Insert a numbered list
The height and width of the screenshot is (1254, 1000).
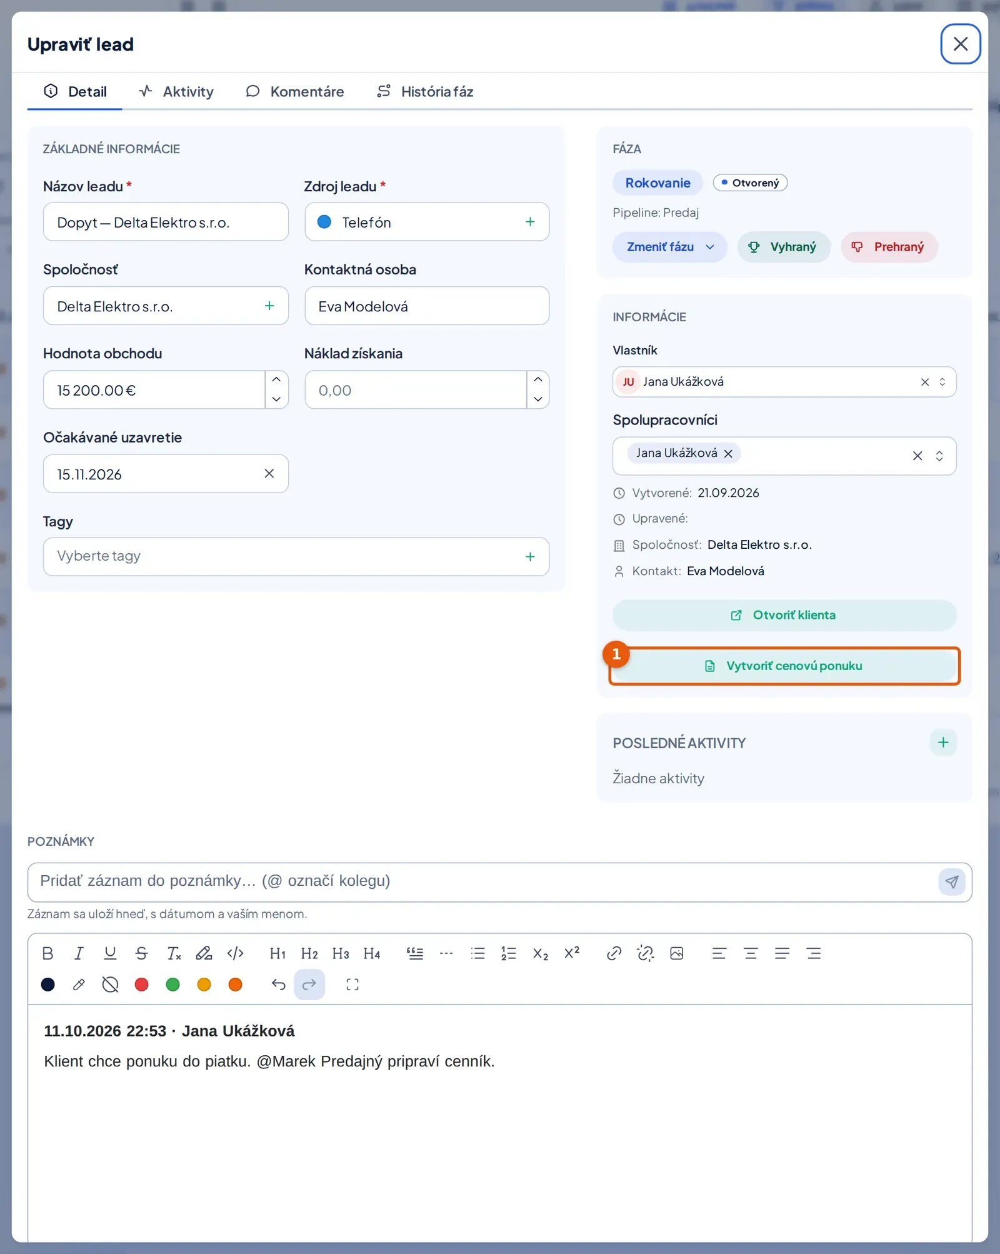[x=509, y=953]
